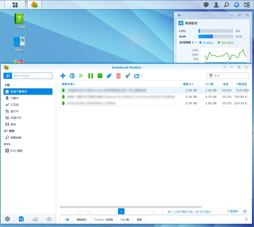Select the download row sized 3.39 GB
The height and width of the screenshot is (227, 254).
(155, 103)
